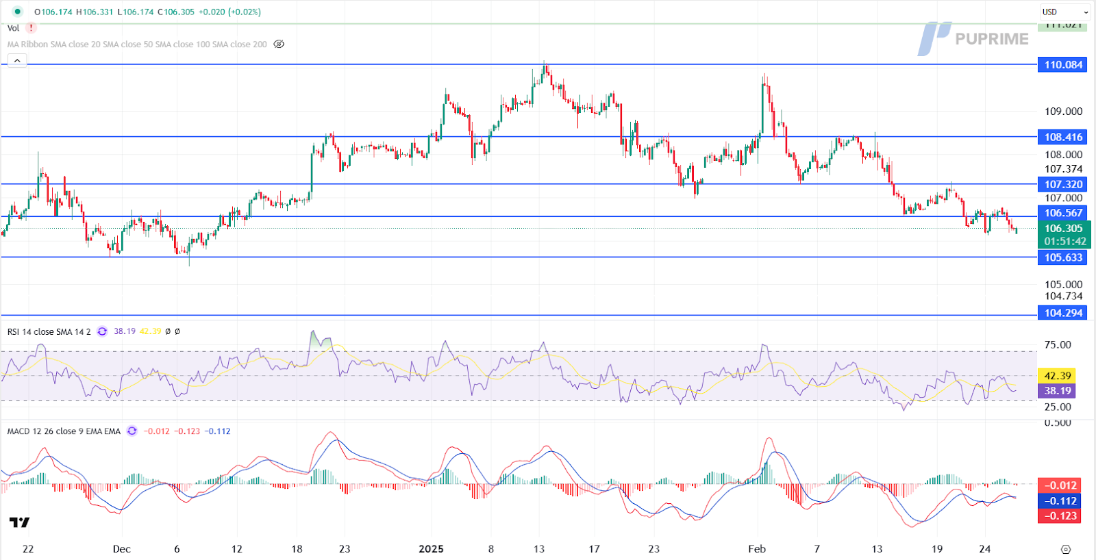Click the 106.567 price line label
1096x560 pixels.
(1062, 213)
